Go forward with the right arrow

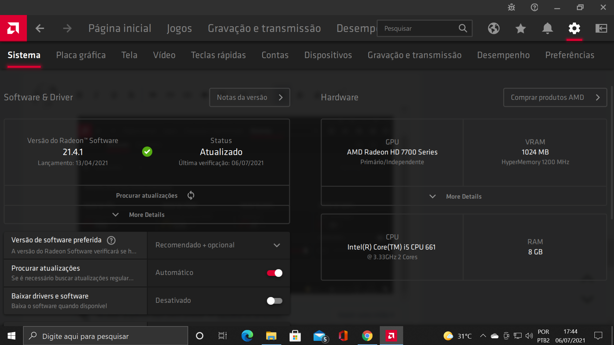click(67, 28)
